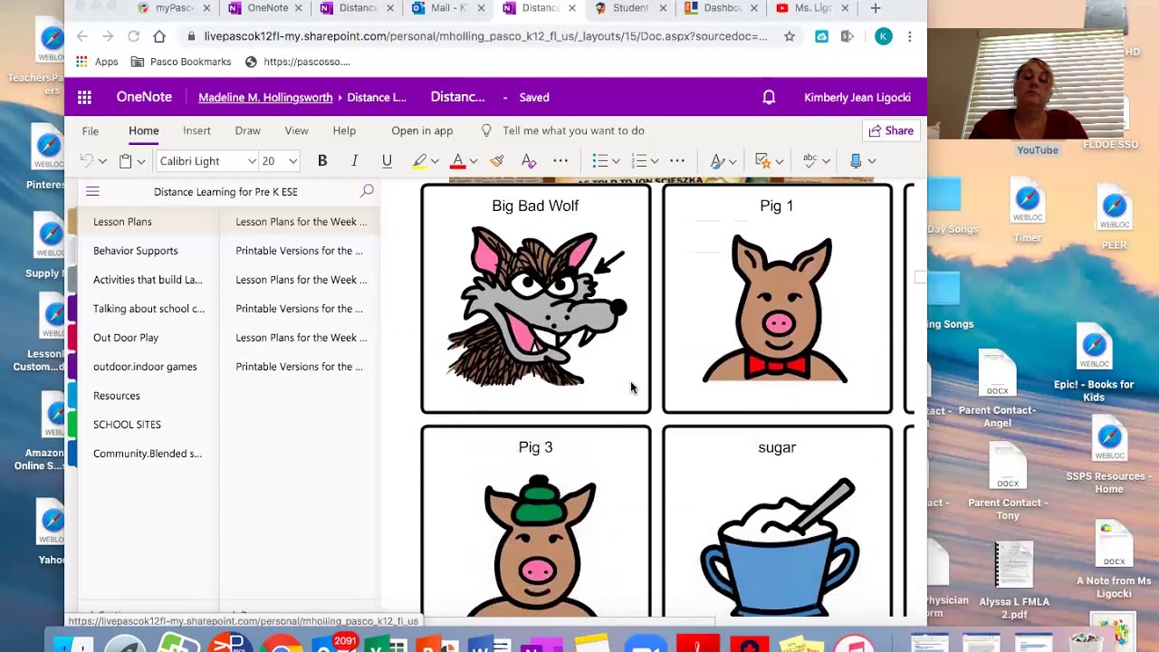
Task: Open more paragraph options ellipsis
Action: coord(677,161)
